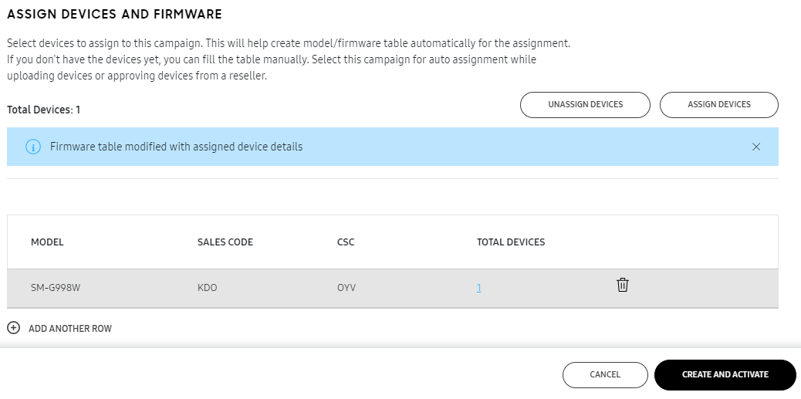This screenshot has height=399, width=801.
Task: Open the total devices count link
Action: coord(479,289)
